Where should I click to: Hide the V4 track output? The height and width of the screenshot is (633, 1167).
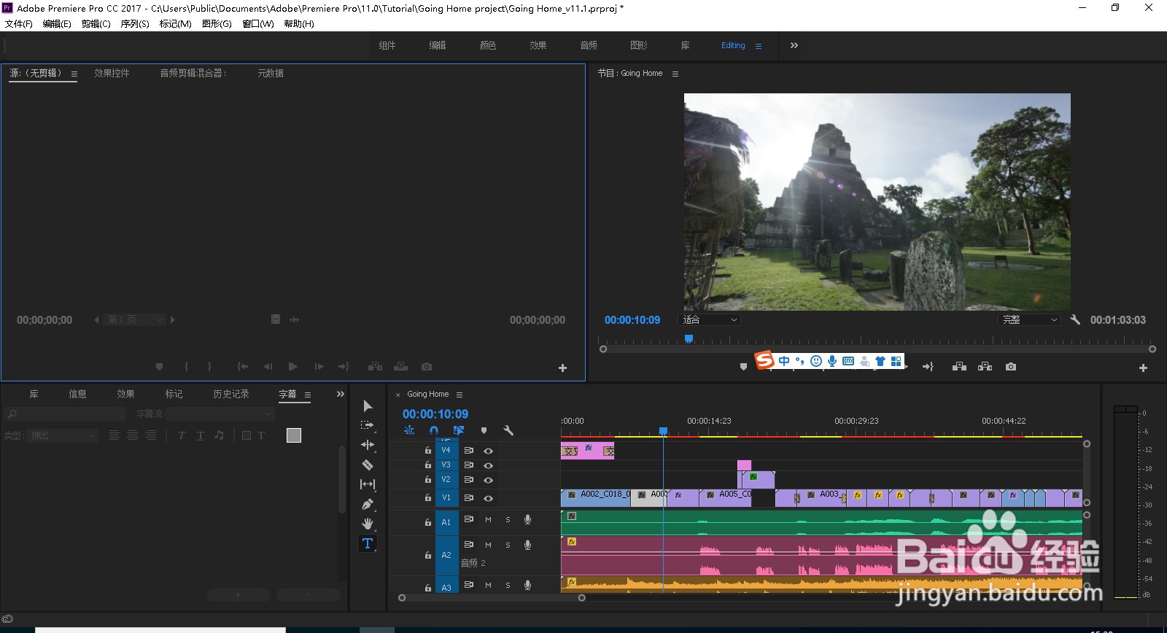(x=489, y=451)
